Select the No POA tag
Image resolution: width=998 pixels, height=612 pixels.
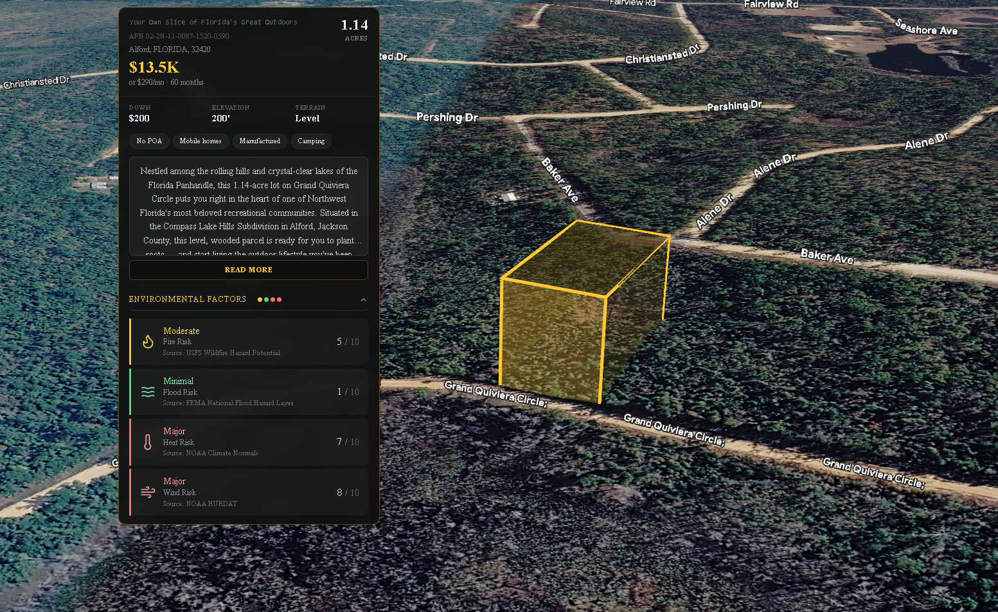click(149, 141)
